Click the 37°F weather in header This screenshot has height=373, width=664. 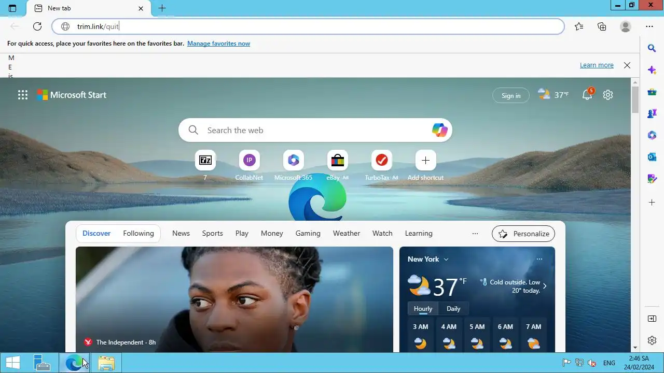coord(554,95)
